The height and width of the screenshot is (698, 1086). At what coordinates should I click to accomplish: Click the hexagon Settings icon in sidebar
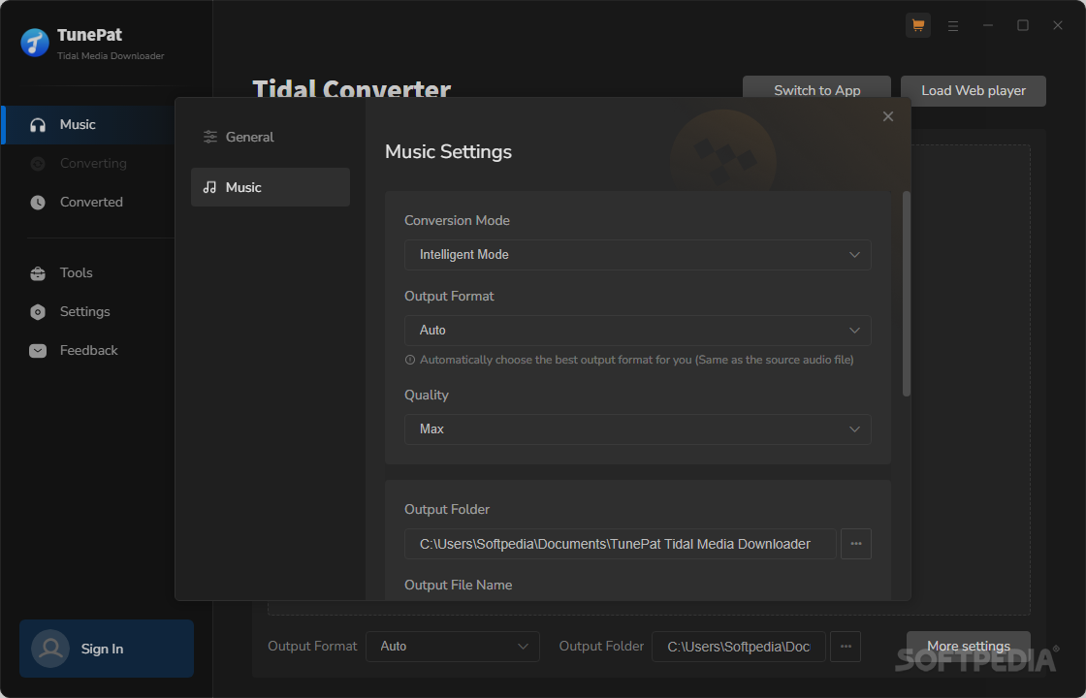[x=38, y=311]
